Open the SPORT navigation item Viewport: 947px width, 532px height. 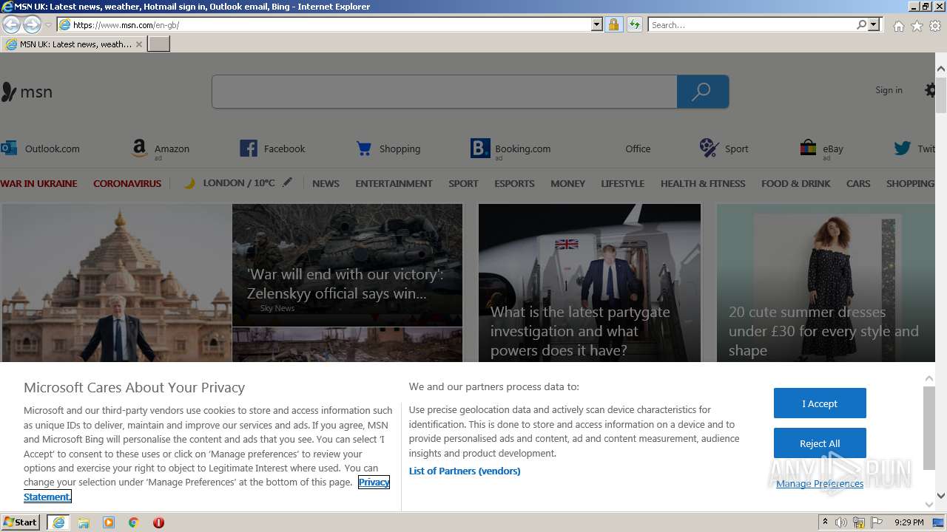click(463, 183)
